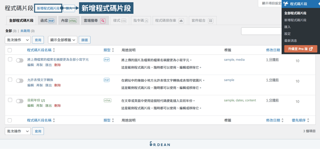
Task: Open bottom 批次操作 dropdown
Action: pyautogui.click(x=18, y=131)
